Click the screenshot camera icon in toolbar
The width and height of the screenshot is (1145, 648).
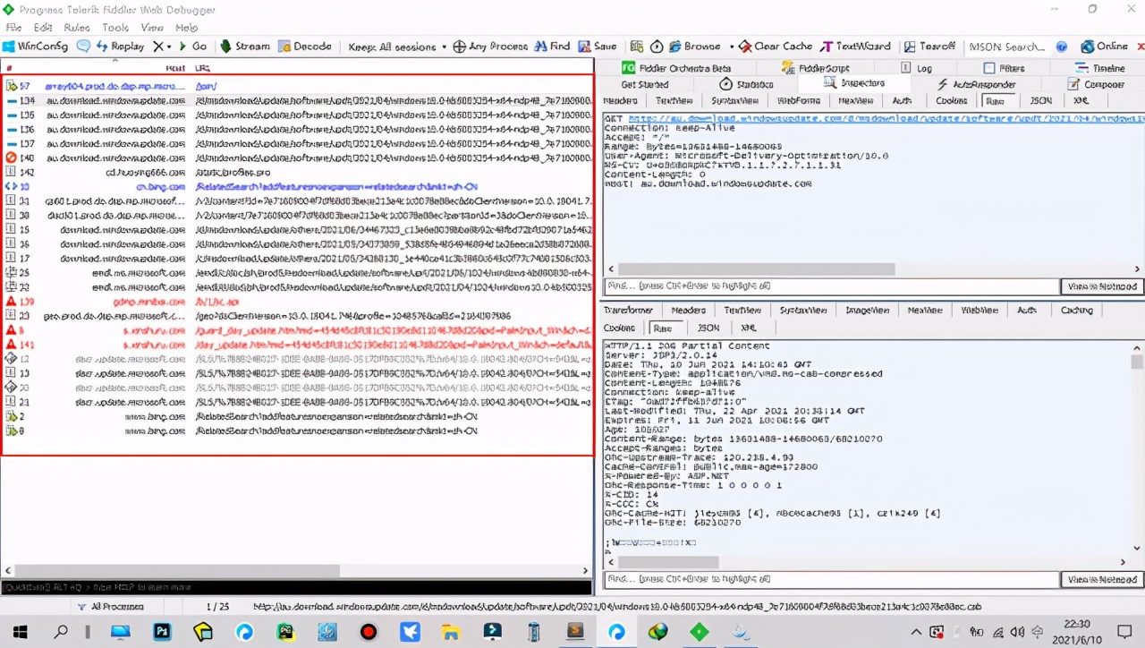(x=637, y=47)
